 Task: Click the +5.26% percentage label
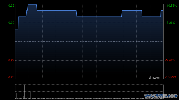tap(170, 23)
